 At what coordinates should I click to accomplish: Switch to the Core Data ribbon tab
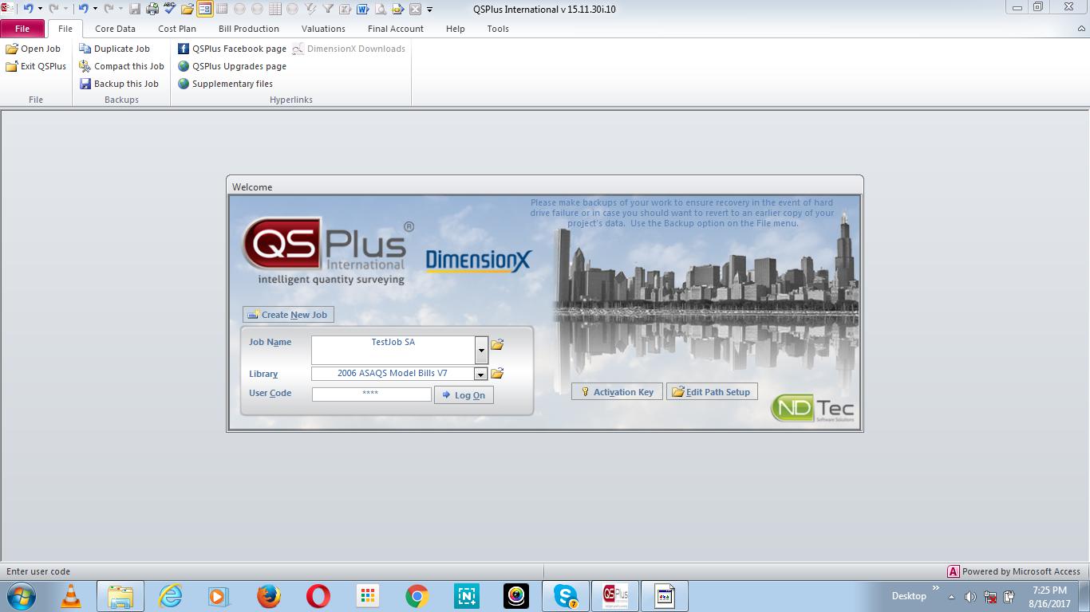click(x=114, y=29)
